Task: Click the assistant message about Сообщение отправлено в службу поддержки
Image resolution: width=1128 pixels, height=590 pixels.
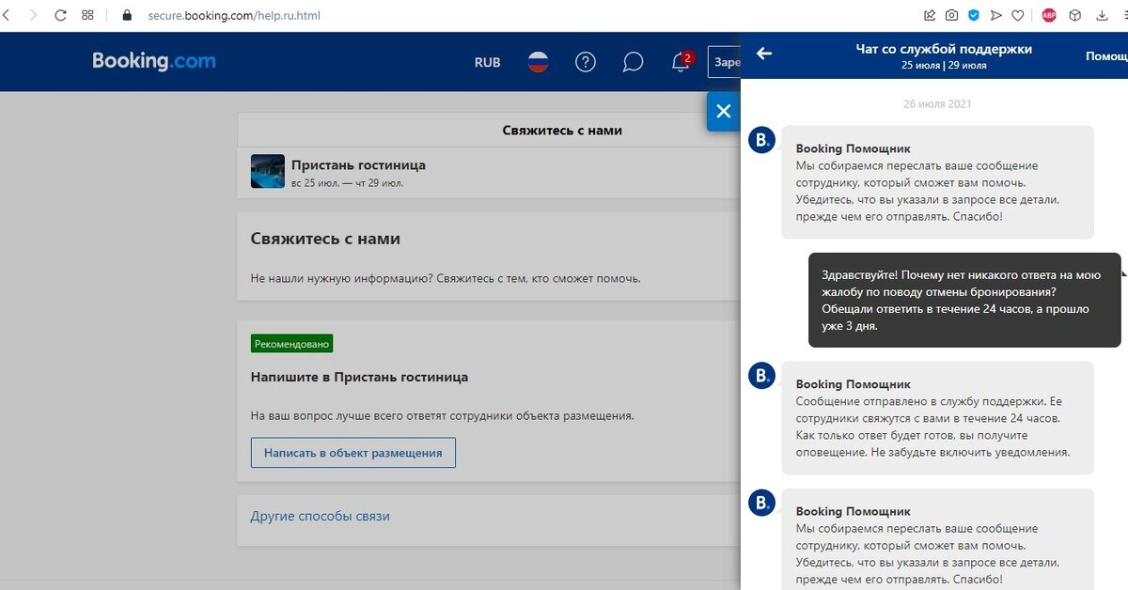Action: coord(938,417)
